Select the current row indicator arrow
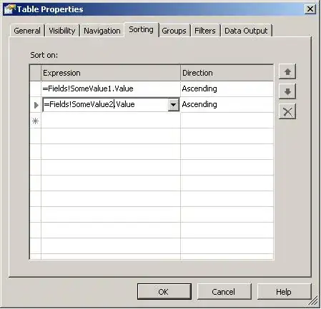The height and width of the screenshot is (309, 321). (x=36, y=105)
